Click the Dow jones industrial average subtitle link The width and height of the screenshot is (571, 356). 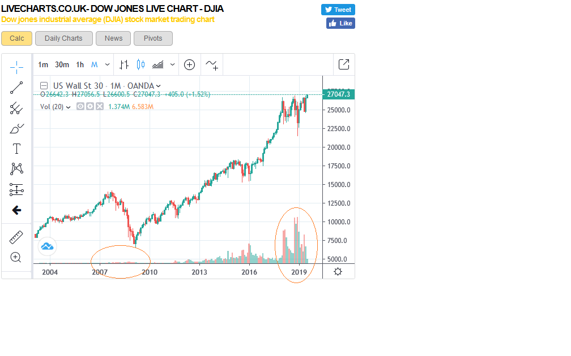click(x=108, y=20)
